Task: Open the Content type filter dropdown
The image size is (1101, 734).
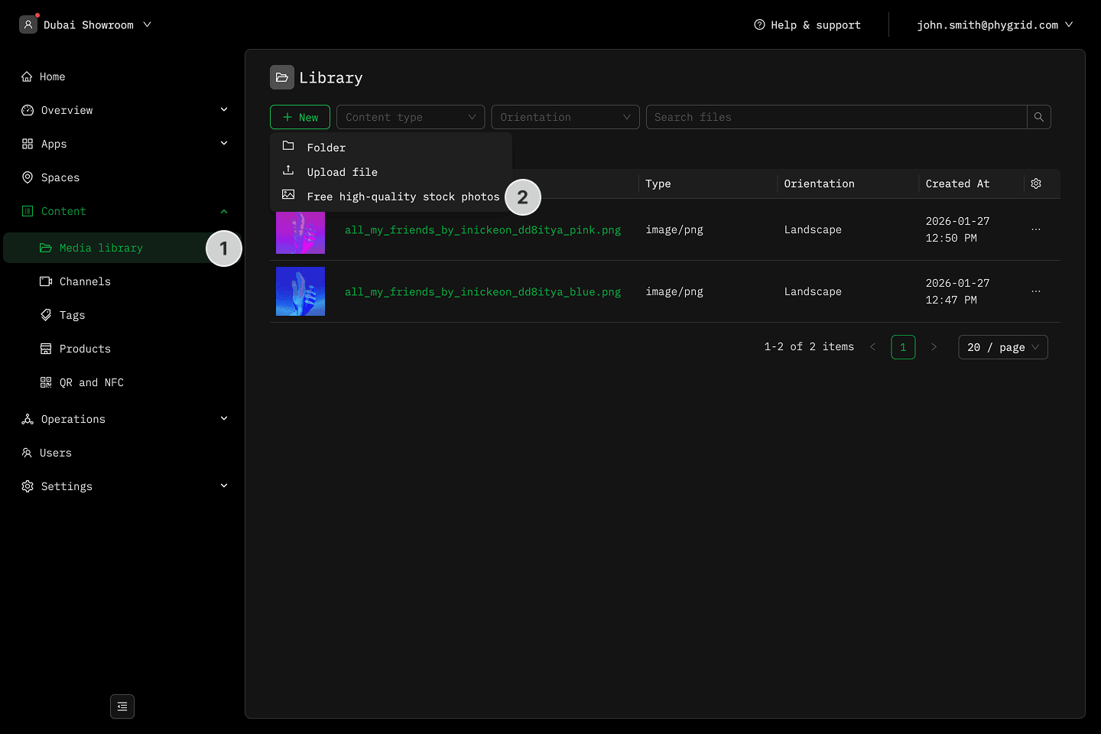Action: [411, 117]
